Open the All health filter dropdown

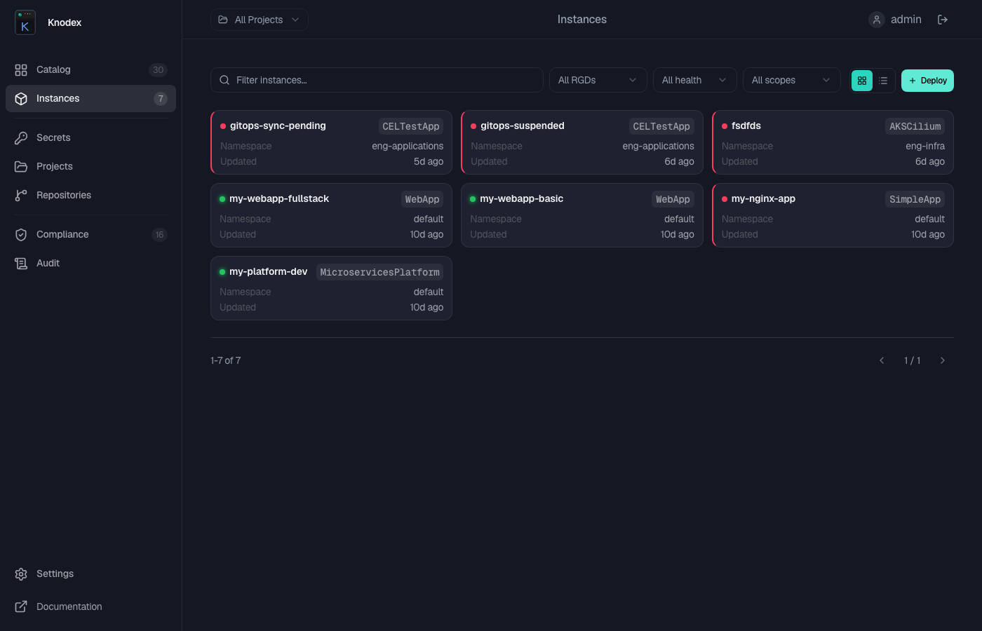694,79
